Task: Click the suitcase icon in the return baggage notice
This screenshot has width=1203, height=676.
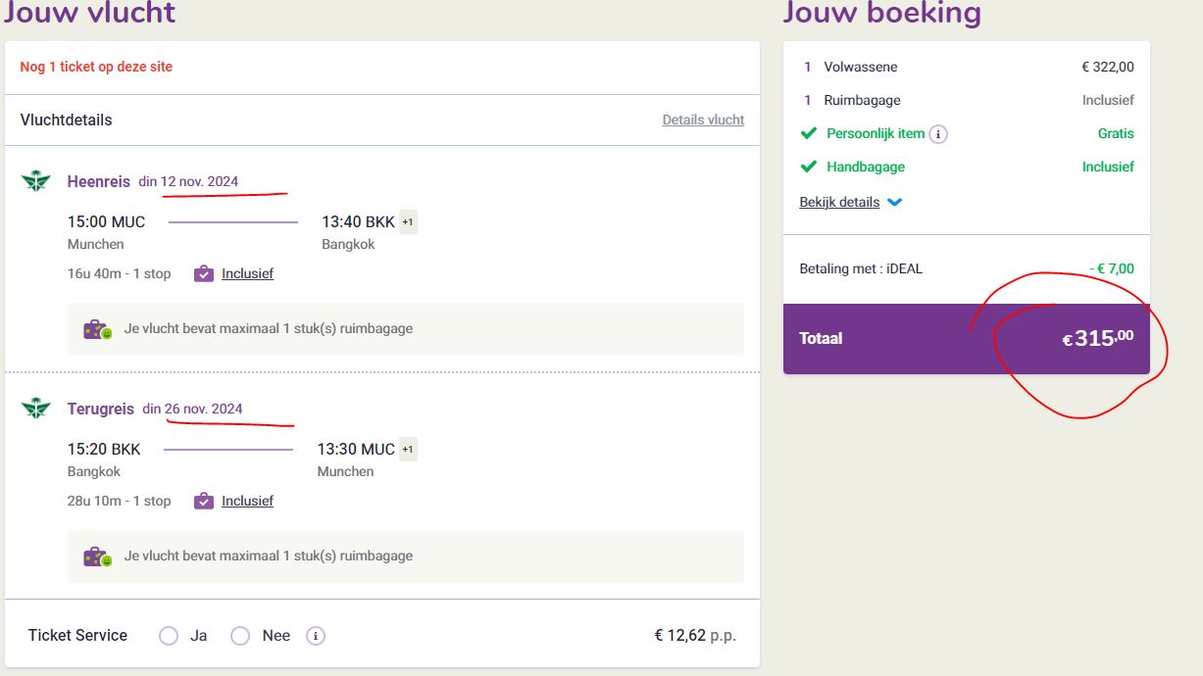Action: click(98, 556)
